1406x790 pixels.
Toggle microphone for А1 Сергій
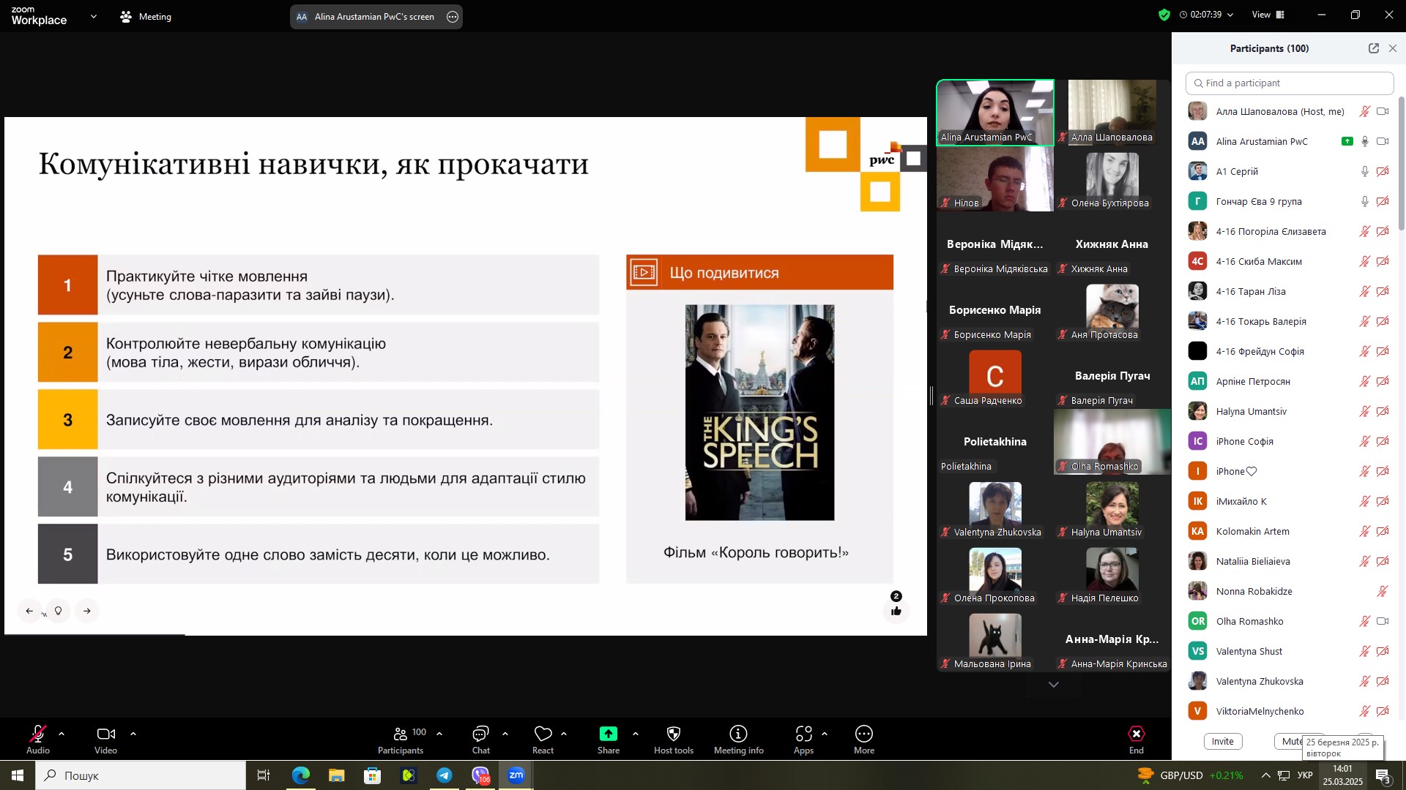(x=1364, y=172)
